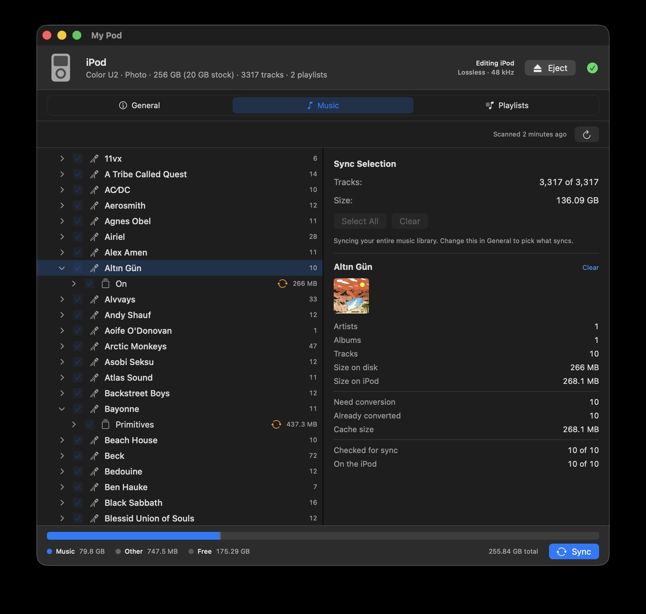This screenshot has width=646, height=614.
Task: Click the artist icon beside Black Sabbath
Action: [94, 503]
